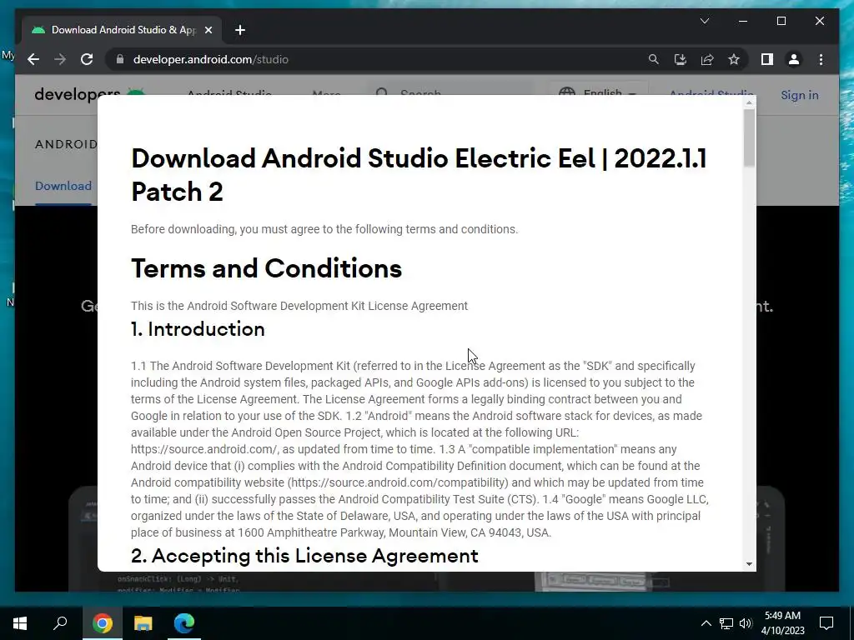Viewport: 854px width, 640px height.
Task: Click Sign in link
Action: point(800,95)
